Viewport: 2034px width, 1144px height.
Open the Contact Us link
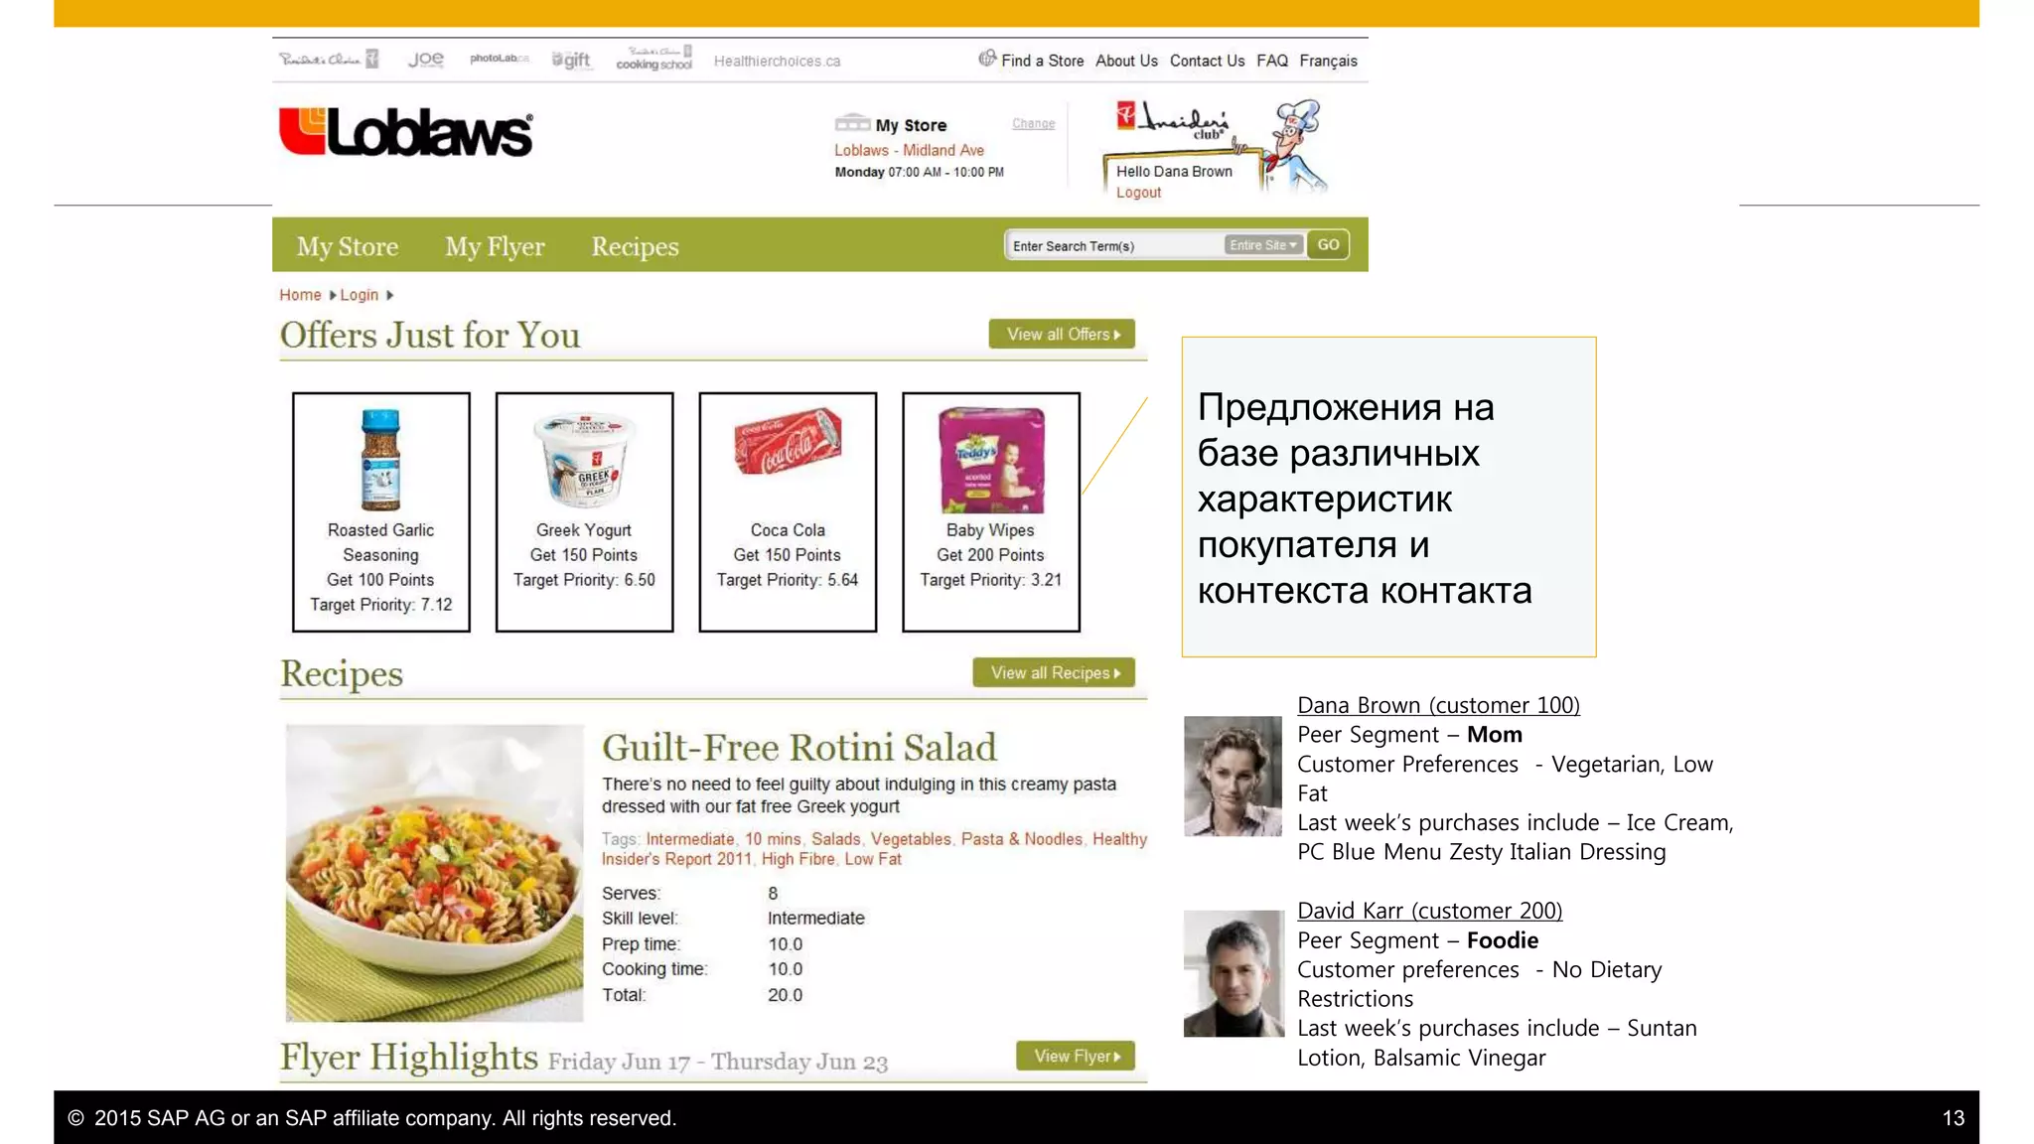coord(1207,61)
